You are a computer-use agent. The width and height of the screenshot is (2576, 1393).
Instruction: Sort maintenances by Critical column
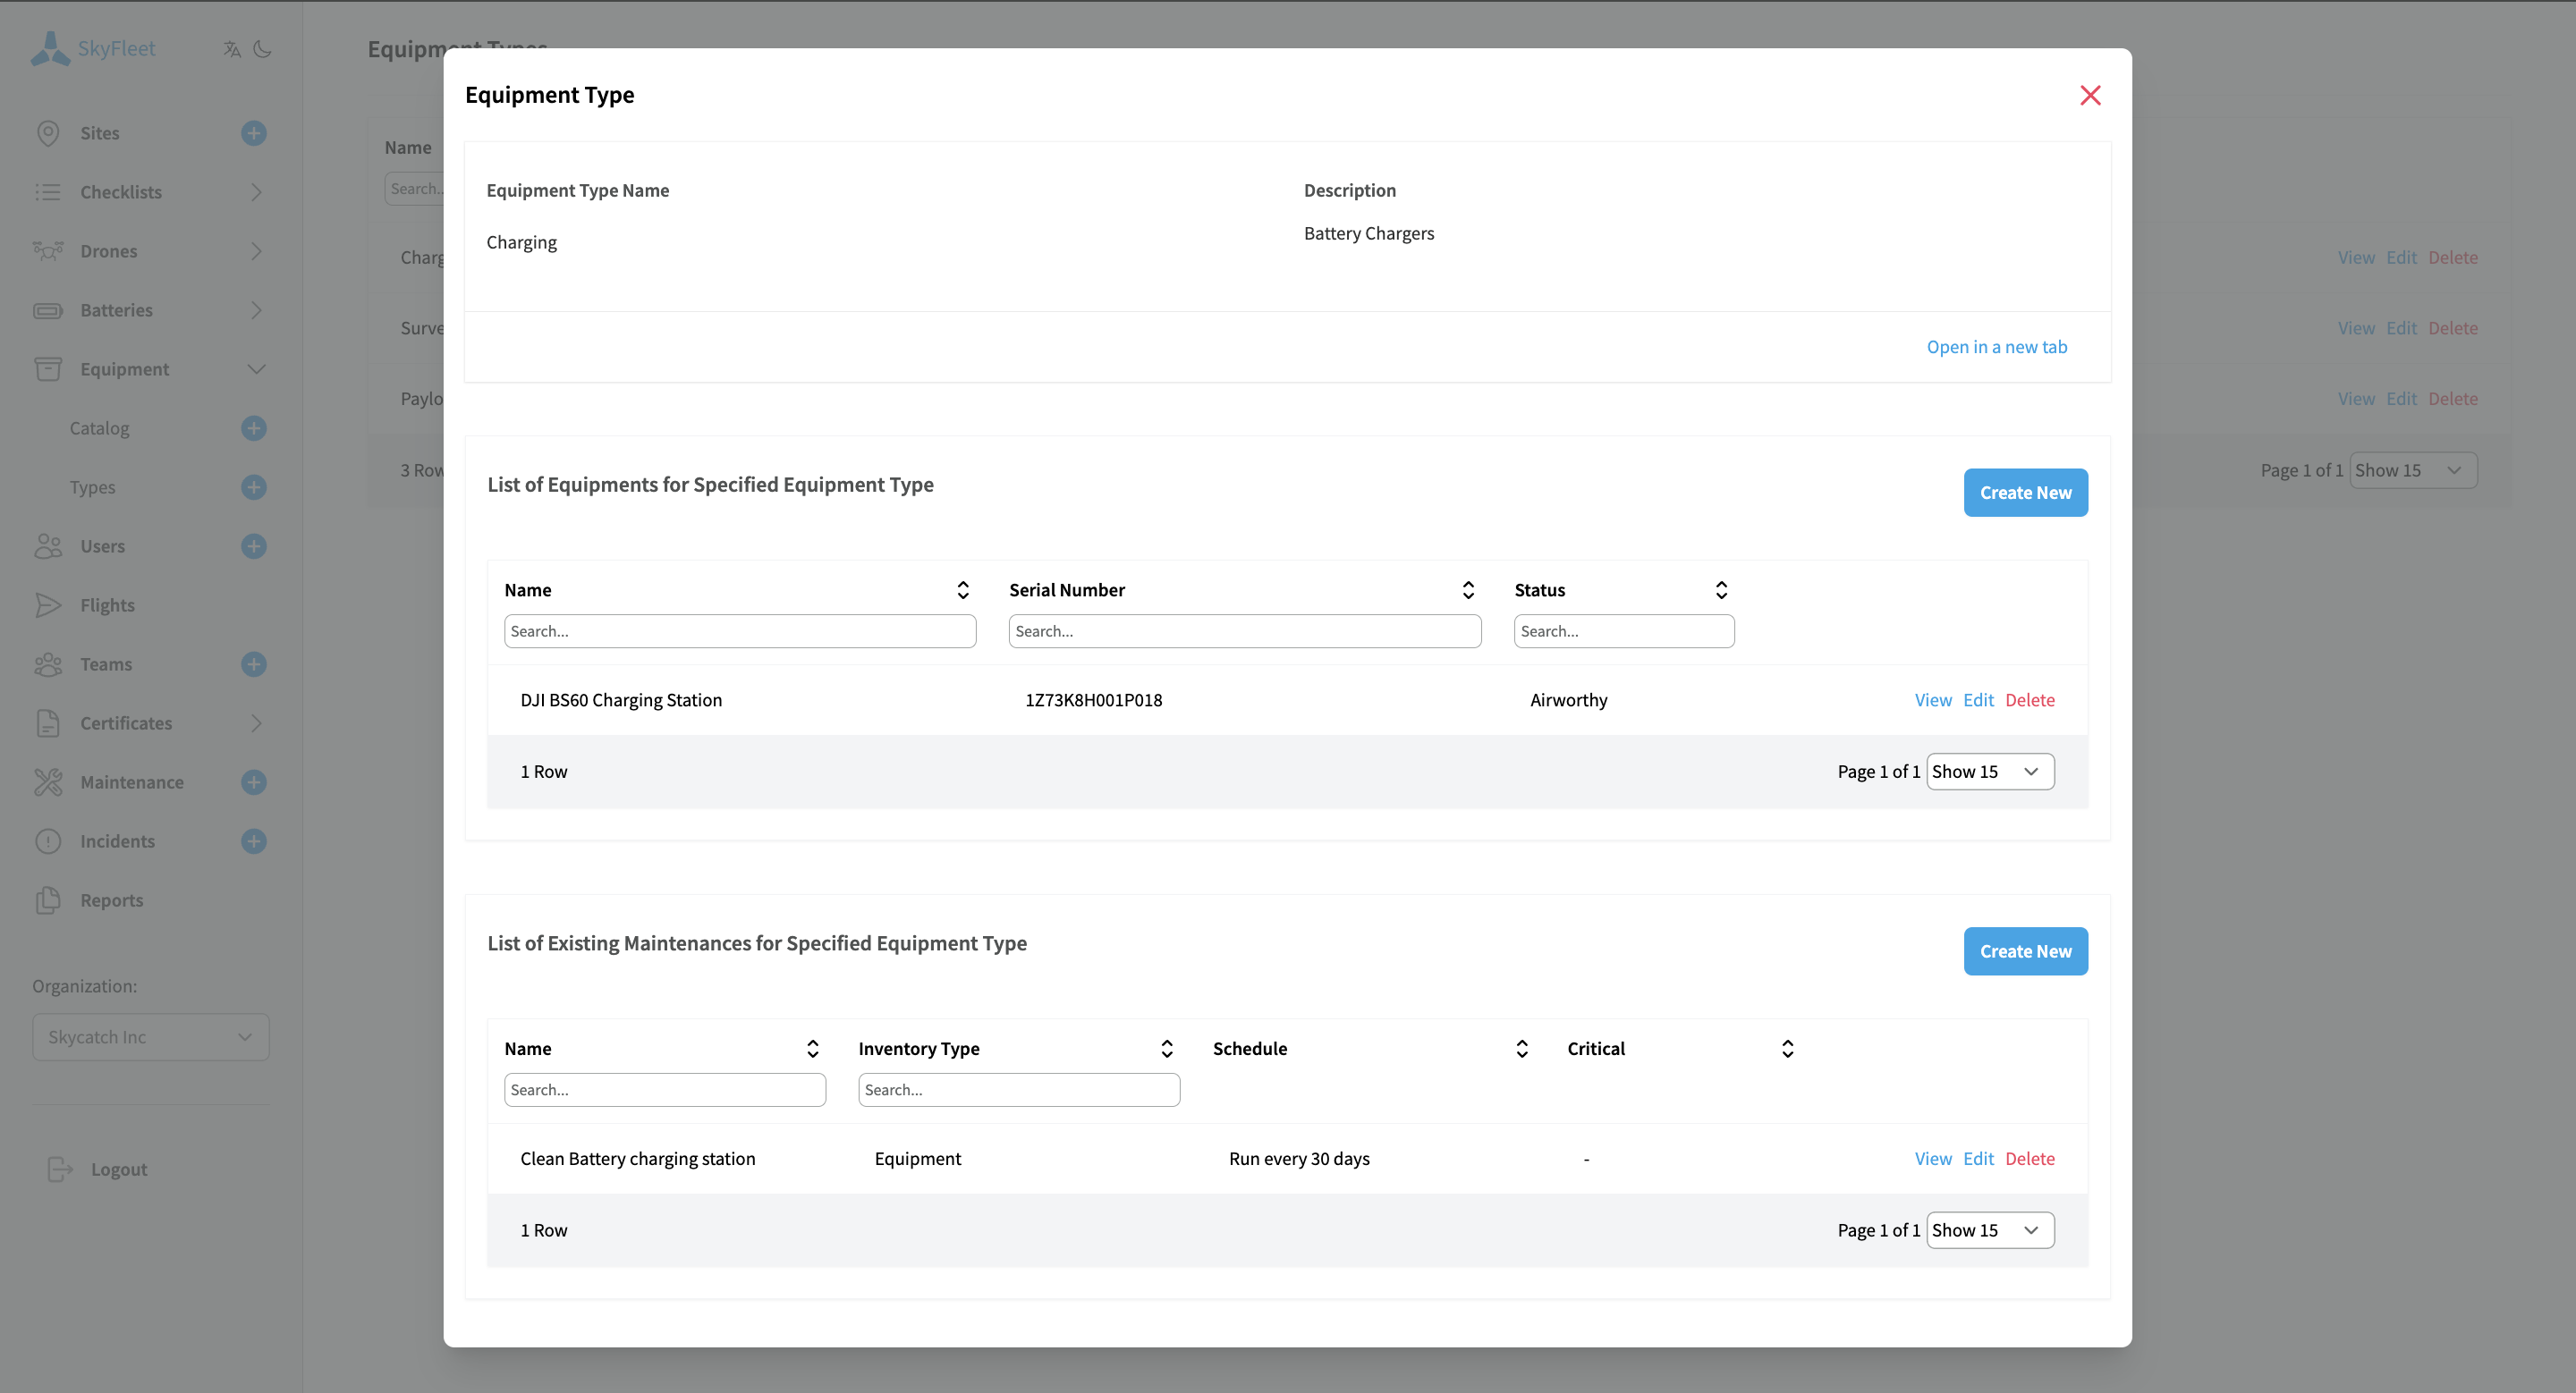(1788, 1048)
